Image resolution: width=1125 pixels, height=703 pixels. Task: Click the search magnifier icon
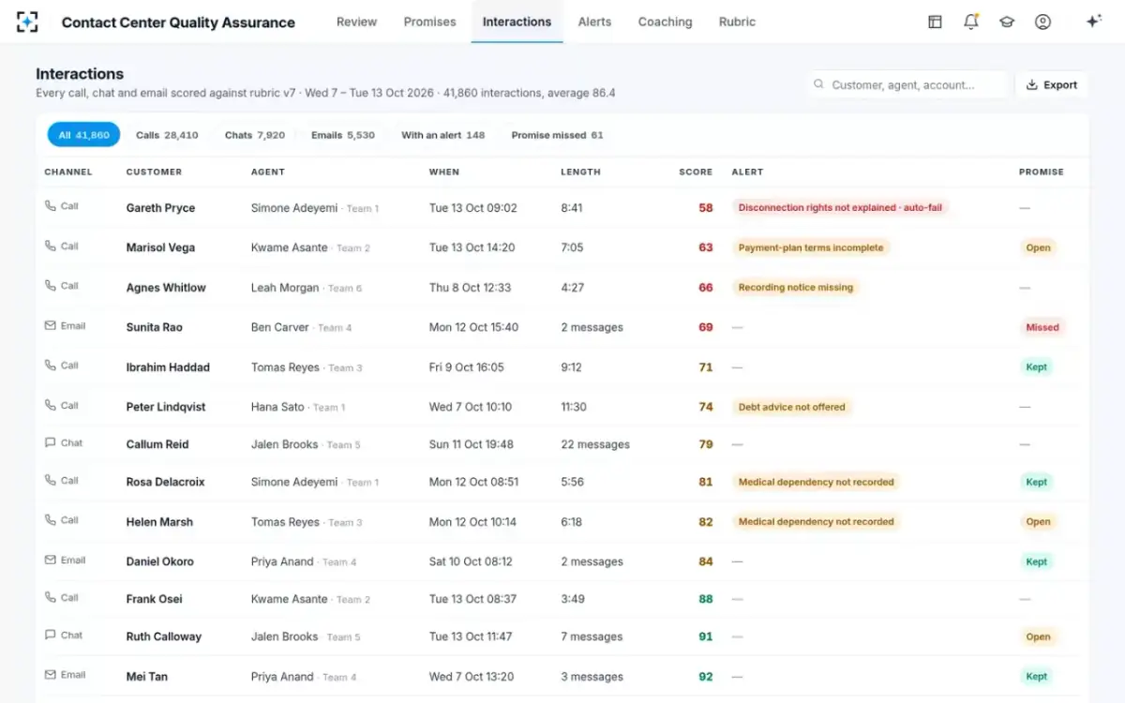point(819,84)
